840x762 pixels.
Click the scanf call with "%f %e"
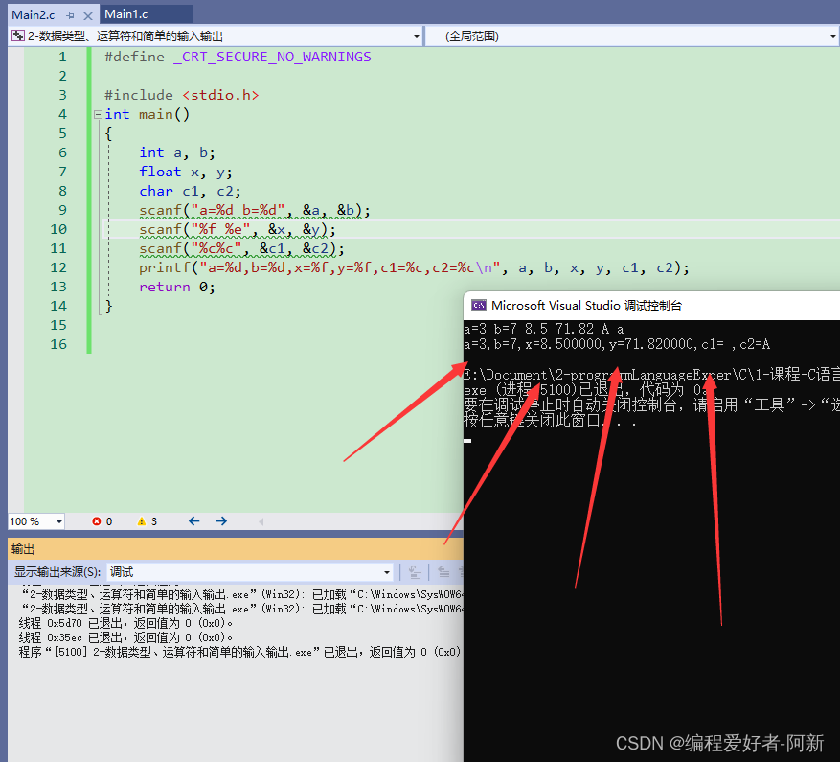point(238,229)
